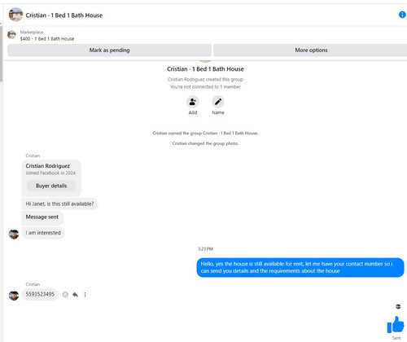Select the message 'Hi Janet, is this still available?'
Screen dimensions: 407x342
coord(59,204)
